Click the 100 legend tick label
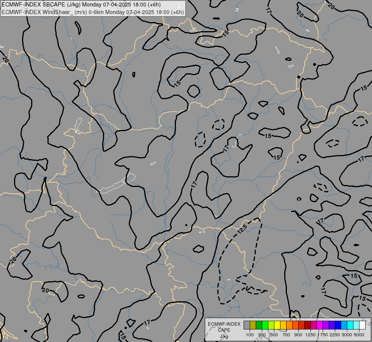 (250, 335)
